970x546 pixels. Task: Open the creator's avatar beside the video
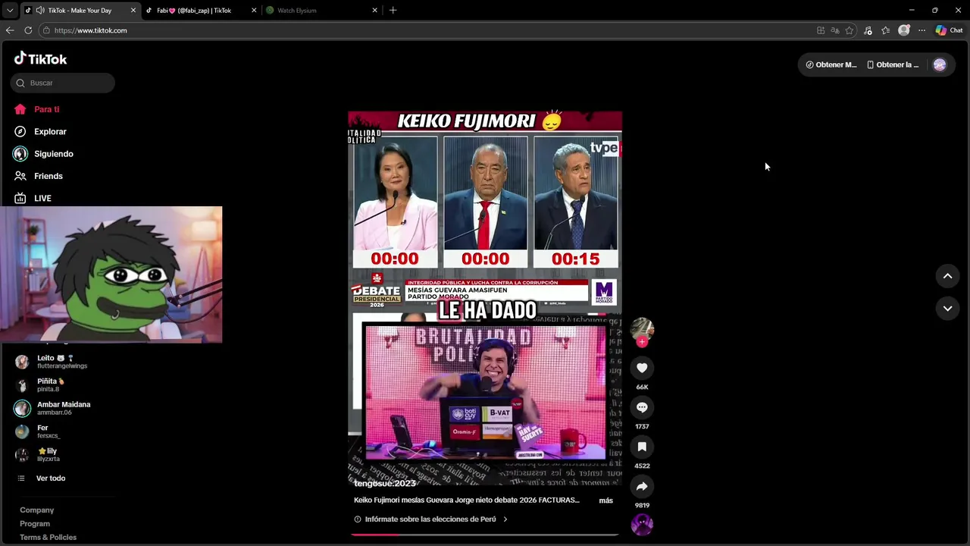tap(642, 328)
